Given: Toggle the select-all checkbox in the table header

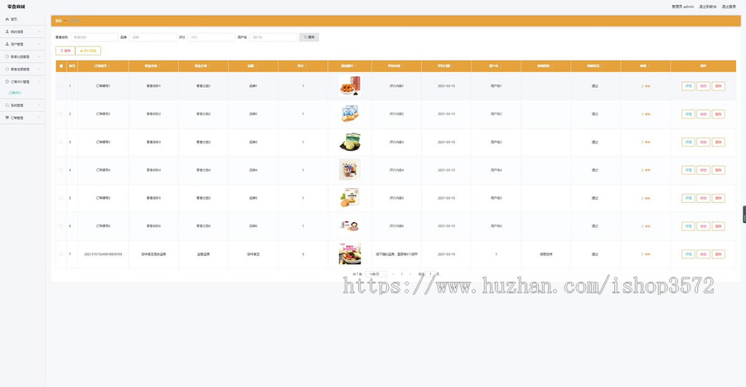Looking at the screenshot, I should pyautogui.click(x=61, y=66).
